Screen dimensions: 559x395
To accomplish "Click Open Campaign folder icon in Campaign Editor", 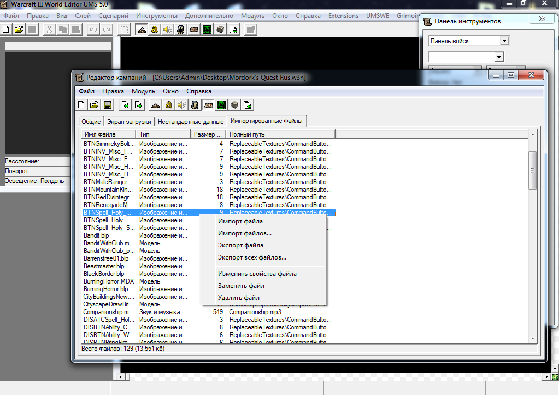I will [x=94, y=105].
